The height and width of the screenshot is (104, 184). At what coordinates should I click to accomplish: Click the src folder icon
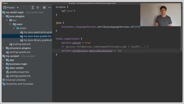click(x=11, y=20)
